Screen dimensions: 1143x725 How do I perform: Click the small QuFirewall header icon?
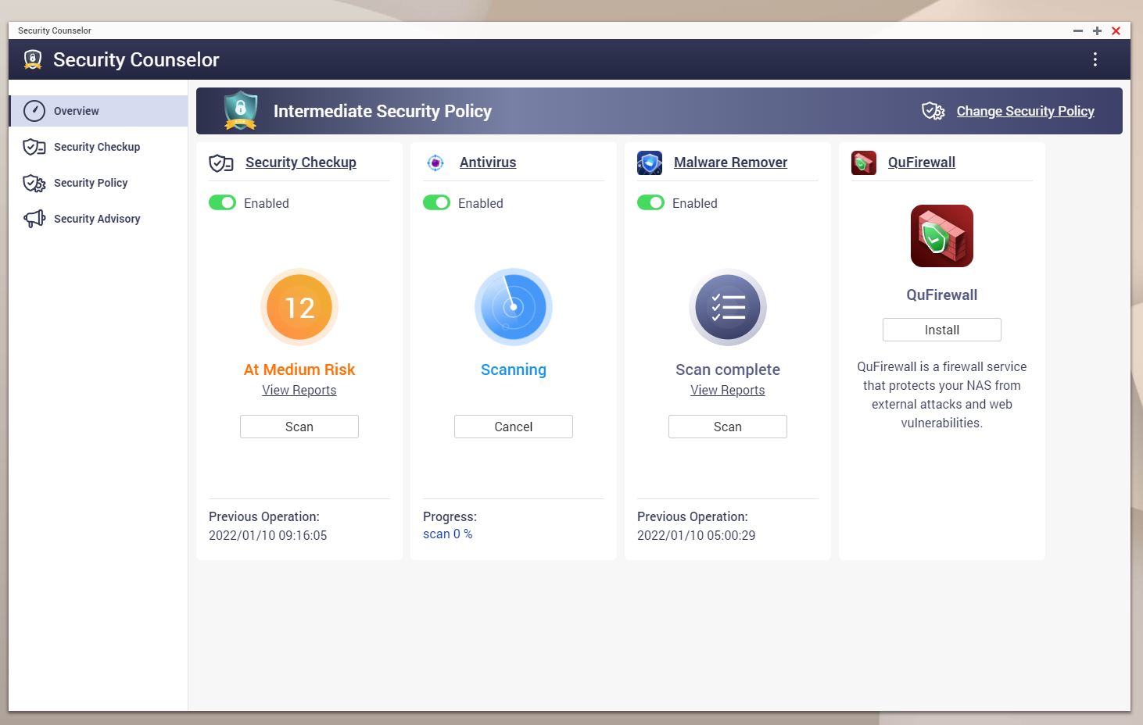[864, 162]
